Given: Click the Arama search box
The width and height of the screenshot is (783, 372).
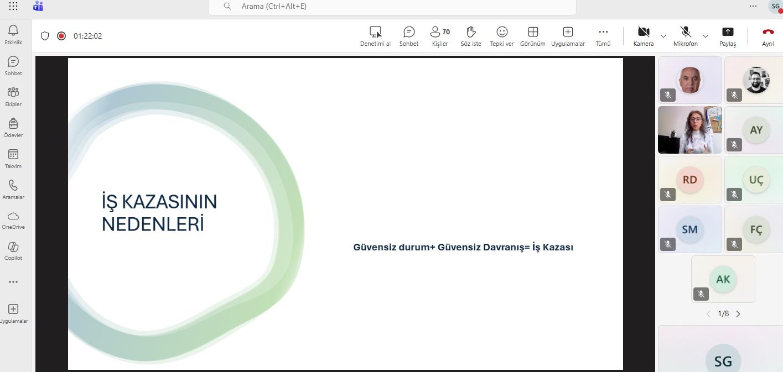Looking at the screenshot, I should point(392,7).
